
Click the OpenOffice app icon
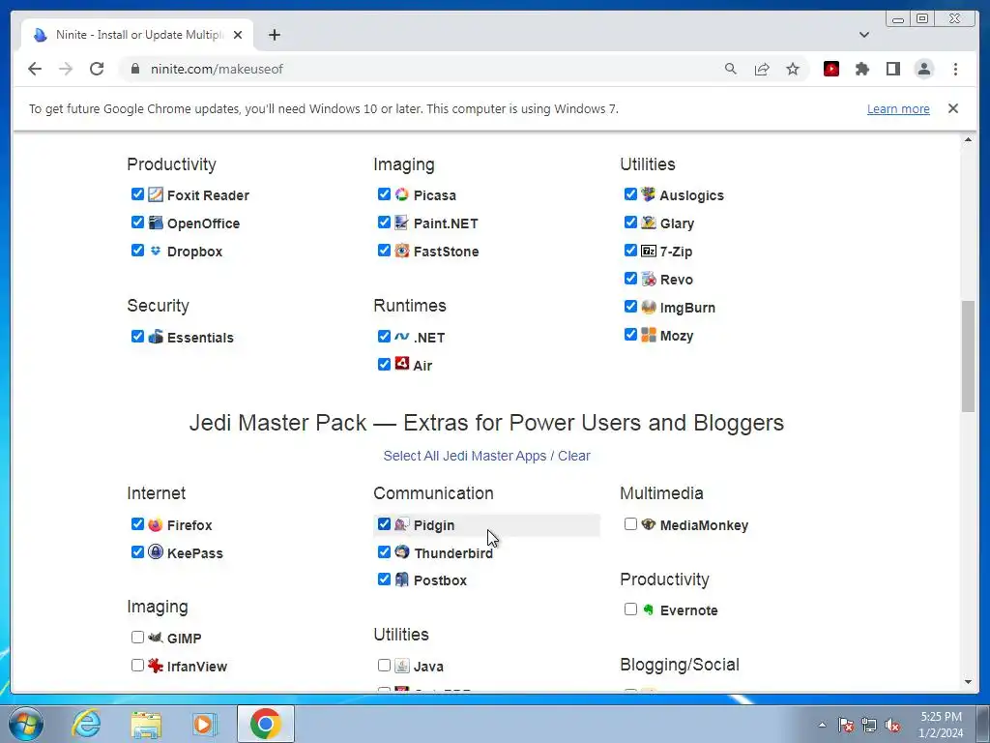click(156, 223)
